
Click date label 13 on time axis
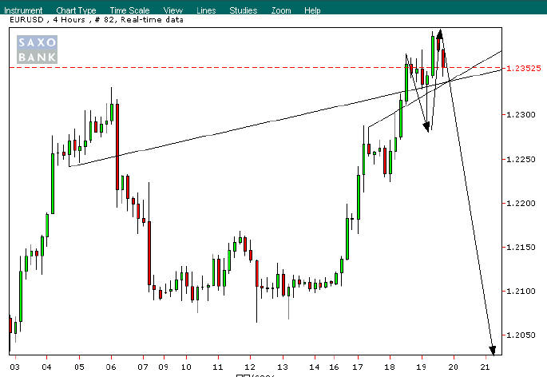(283, 367)
